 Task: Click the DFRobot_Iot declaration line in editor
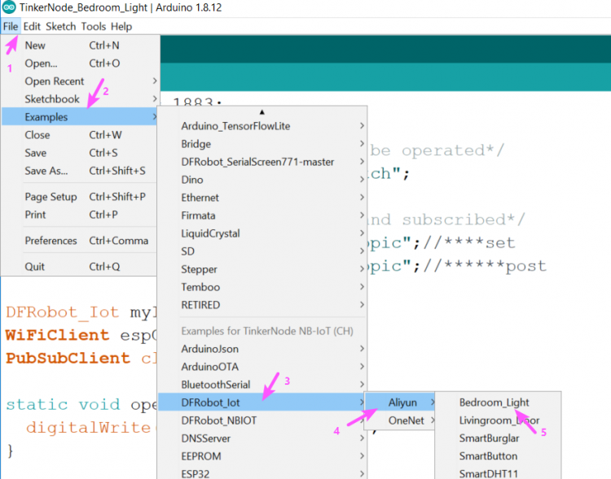[x=81, y=312]
